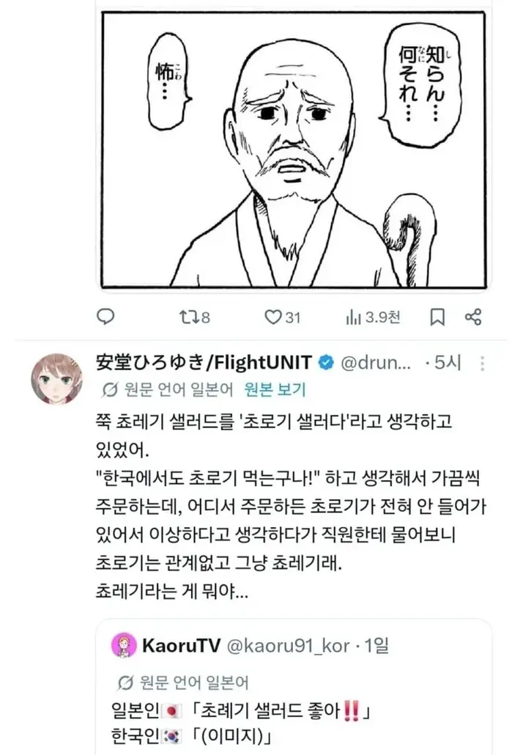The image size is (523, 755).
Task: Click the 5시 timestamp
Action: (x=448, y=363)
